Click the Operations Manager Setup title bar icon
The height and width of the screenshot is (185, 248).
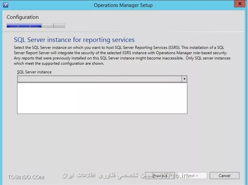[x=6, y=5]
